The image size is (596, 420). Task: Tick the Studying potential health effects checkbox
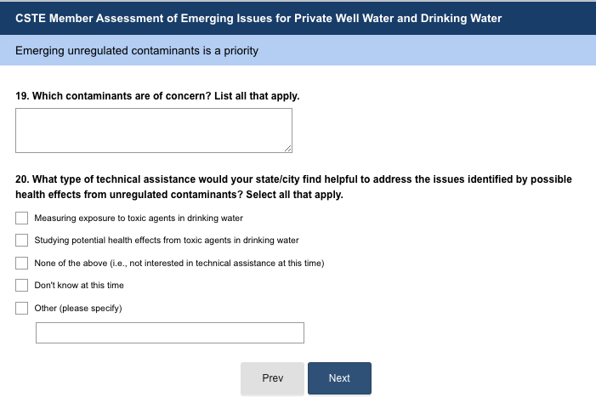point(22,241)
